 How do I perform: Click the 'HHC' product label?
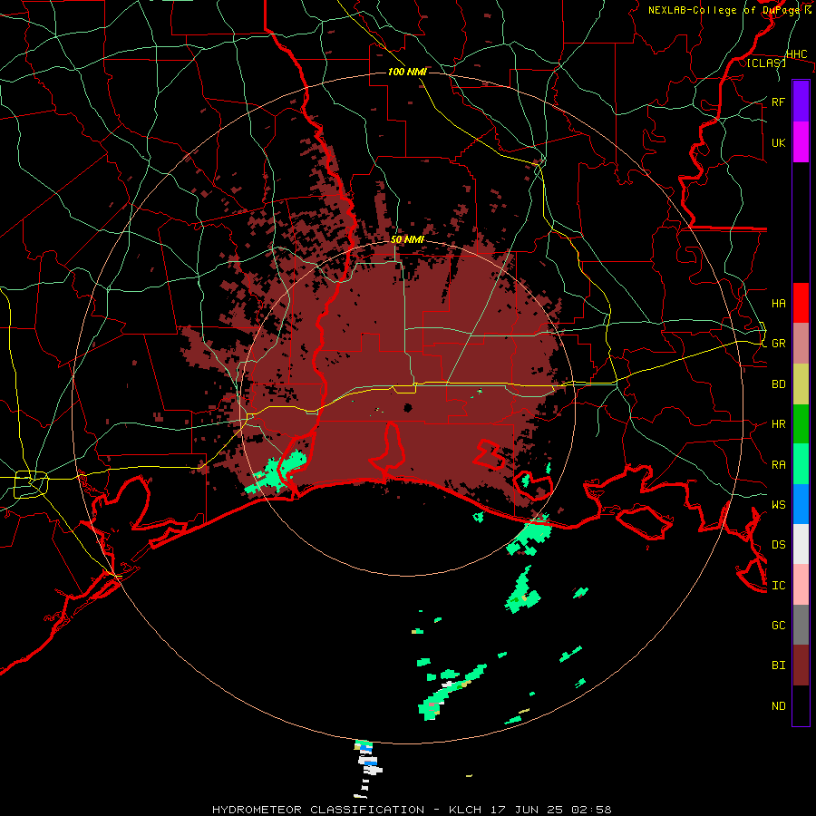point(797,54)
